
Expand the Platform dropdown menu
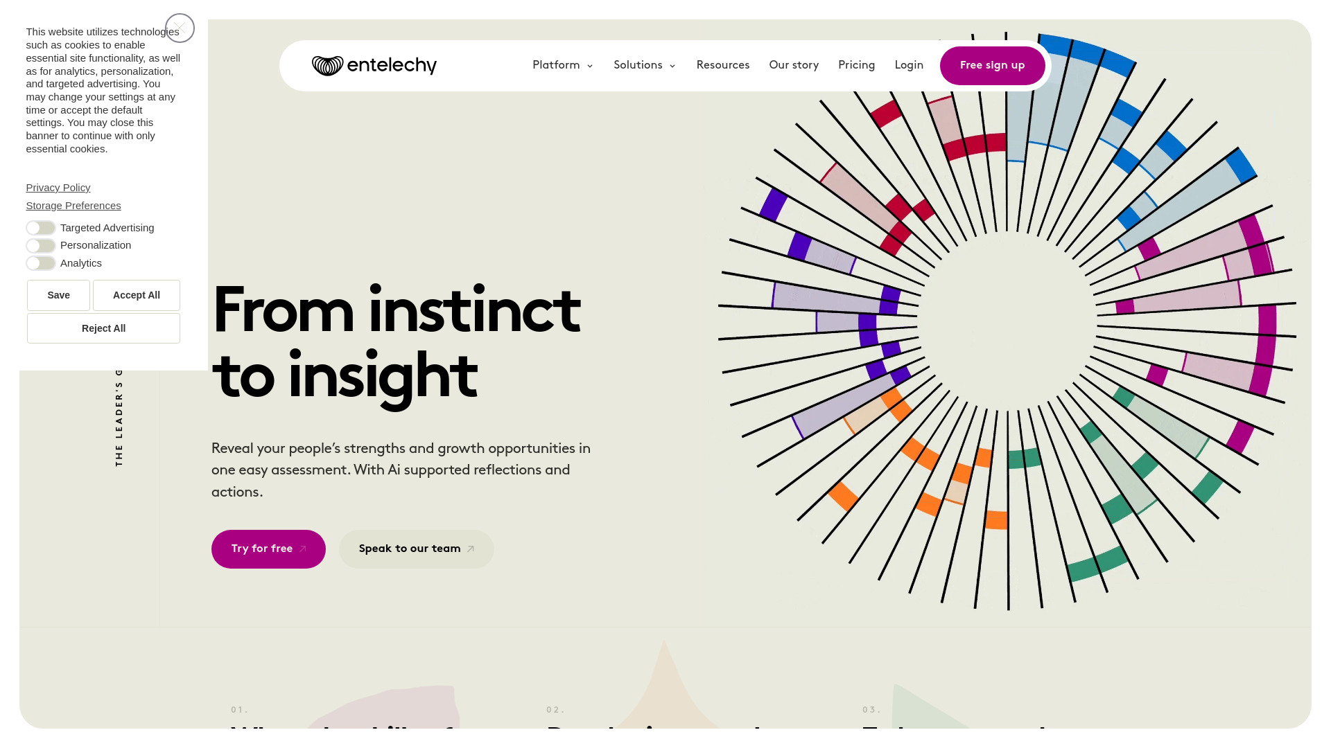point(562,65)
